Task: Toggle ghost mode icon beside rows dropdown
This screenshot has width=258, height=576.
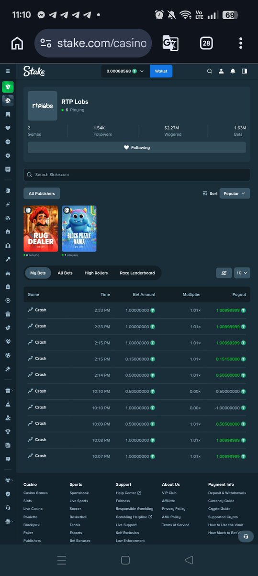Action: tap(224, 273)
